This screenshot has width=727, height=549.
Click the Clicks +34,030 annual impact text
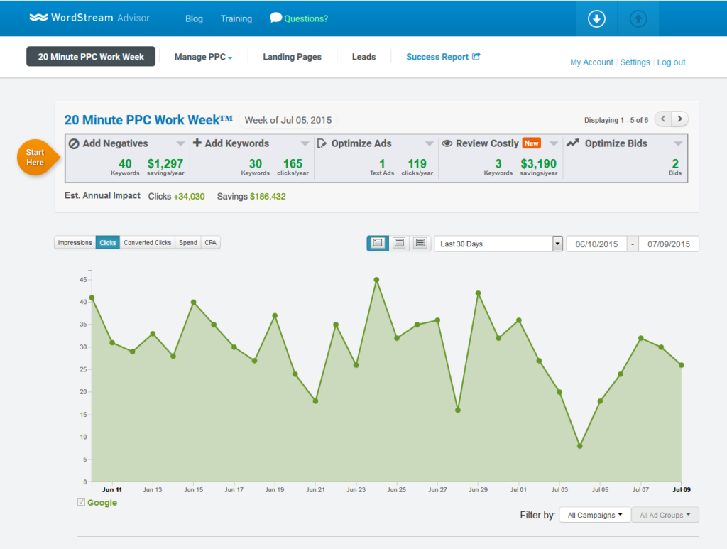point(176,197)
